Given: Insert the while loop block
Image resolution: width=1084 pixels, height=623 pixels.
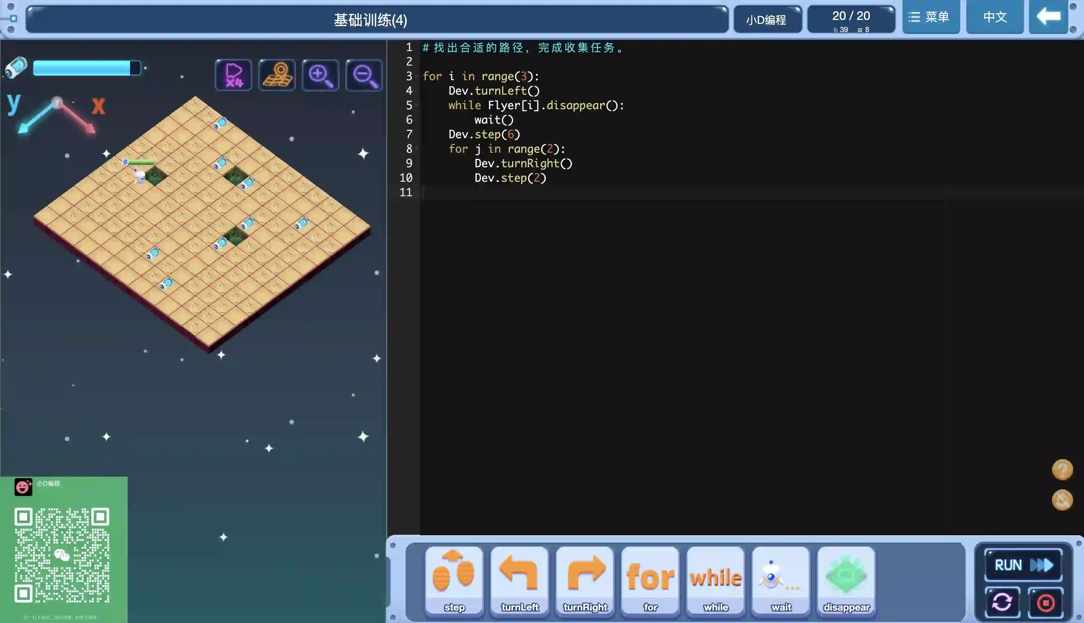Looking at the screenshot, I should pyautogui.click(x=716, y=579).
